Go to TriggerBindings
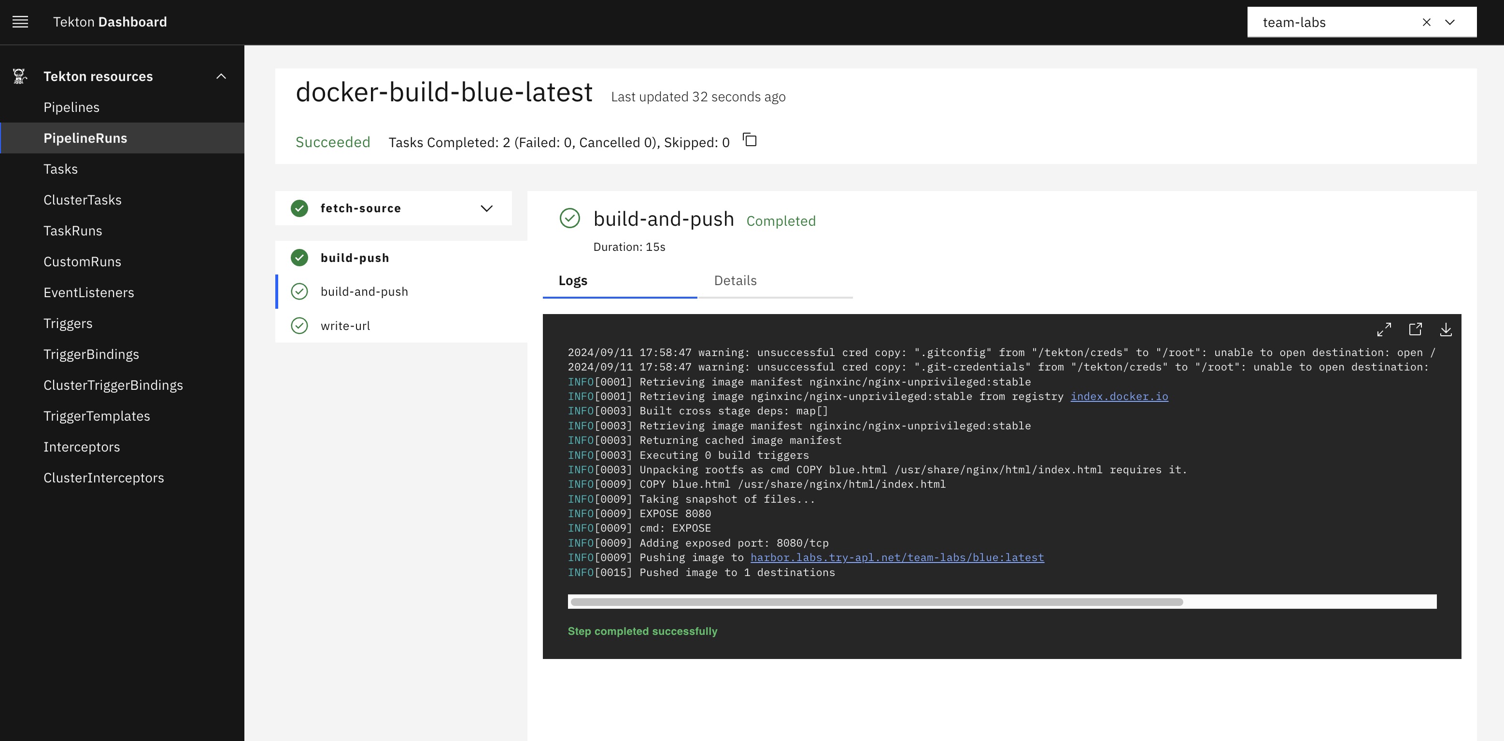Viewport: 1504px width, 741px height. (122, 355)
